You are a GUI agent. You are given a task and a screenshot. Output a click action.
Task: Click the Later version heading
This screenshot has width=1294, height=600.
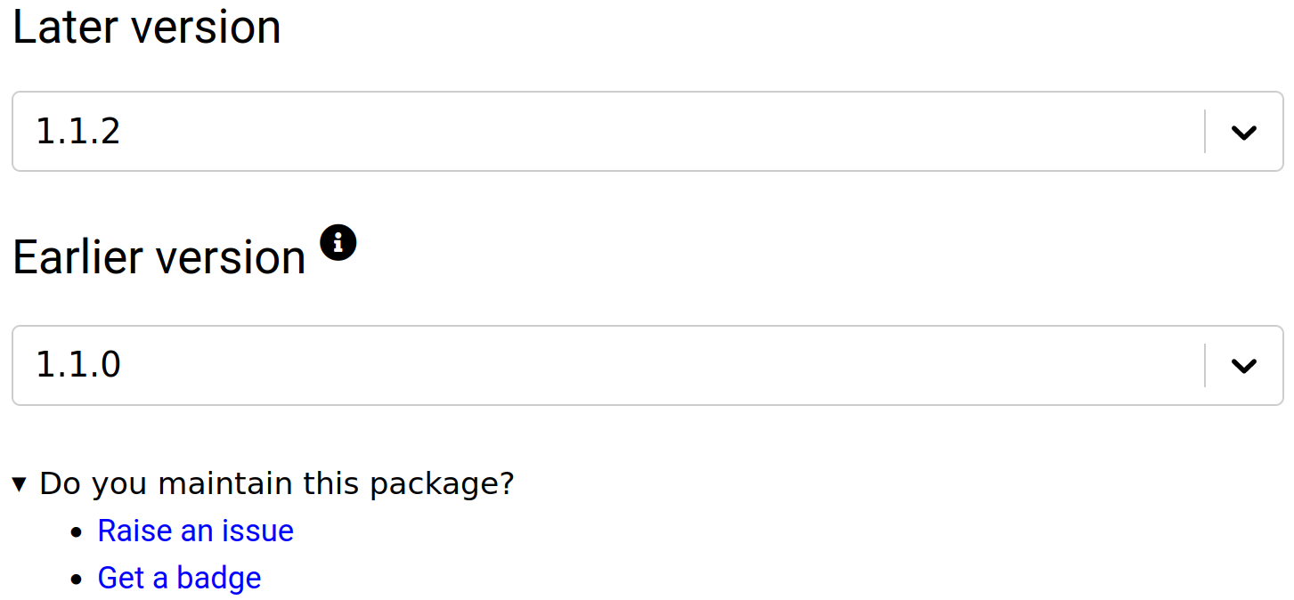147,27
